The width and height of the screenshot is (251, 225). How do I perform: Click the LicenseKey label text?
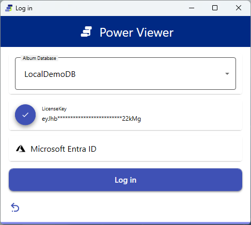pyautogui.click(x=54, y=109)
